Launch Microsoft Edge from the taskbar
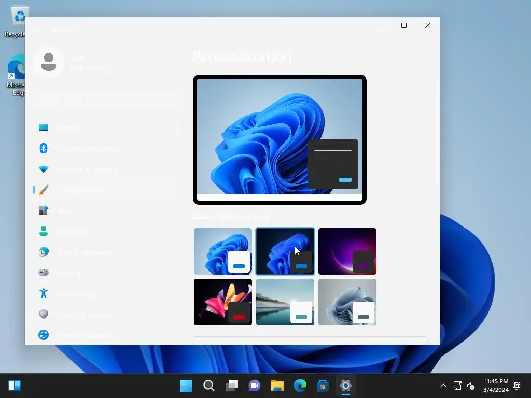This screenshot has height=398, width=531. 300,386
